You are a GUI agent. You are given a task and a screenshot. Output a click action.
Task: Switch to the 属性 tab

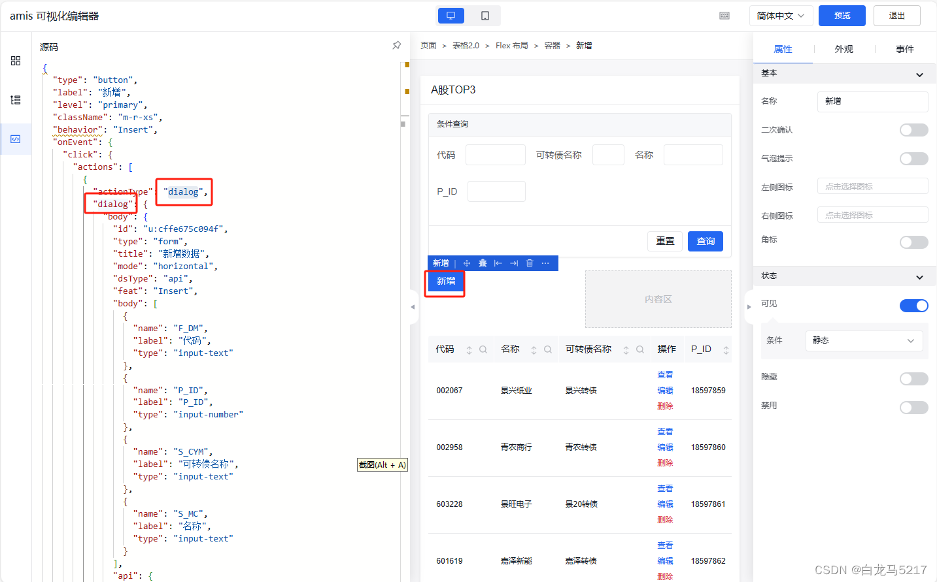(783, 49)
